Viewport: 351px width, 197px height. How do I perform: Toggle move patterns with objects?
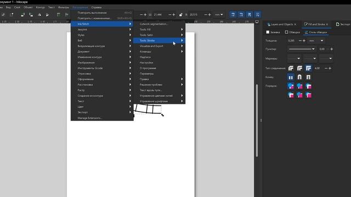[x=258, y=15]
